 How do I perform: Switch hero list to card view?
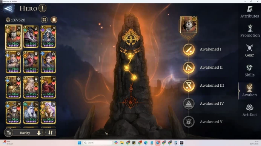54,20
